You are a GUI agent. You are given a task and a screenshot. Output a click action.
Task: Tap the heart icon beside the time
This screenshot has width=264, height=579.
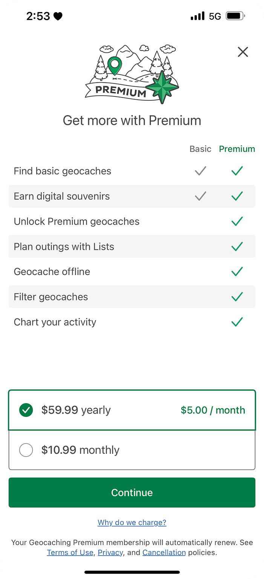tap(58, 16)
